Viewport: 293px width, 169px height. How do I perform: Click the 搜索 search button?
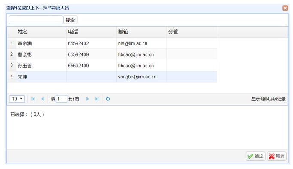click(70, 20)
